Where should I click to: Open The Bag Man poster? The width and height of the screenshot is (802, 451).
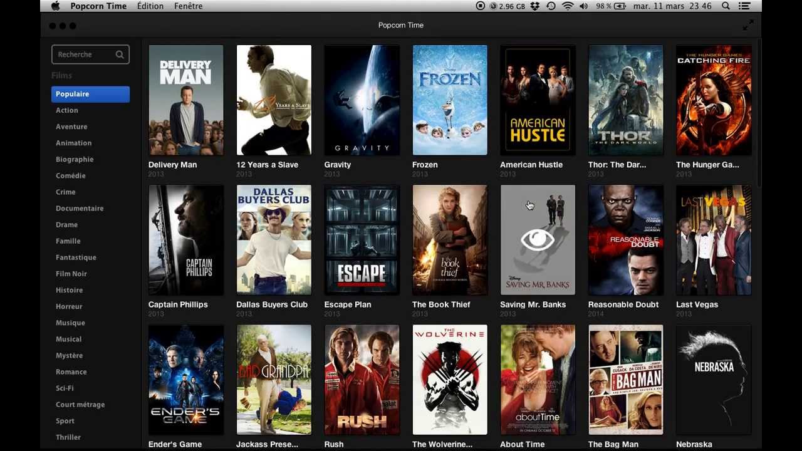click(x=626, y=380)
